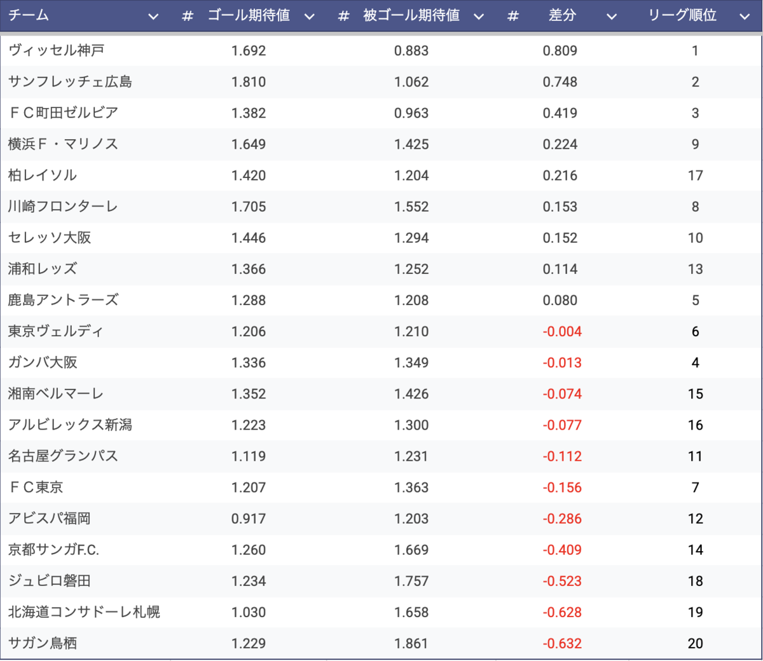Click the 1.861 conceded expectation value

(x=411, y=643)
